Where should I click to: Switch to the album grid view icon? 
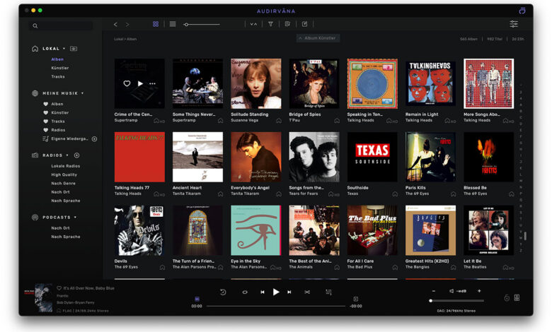pyautogui.click(x=156, y=24)
